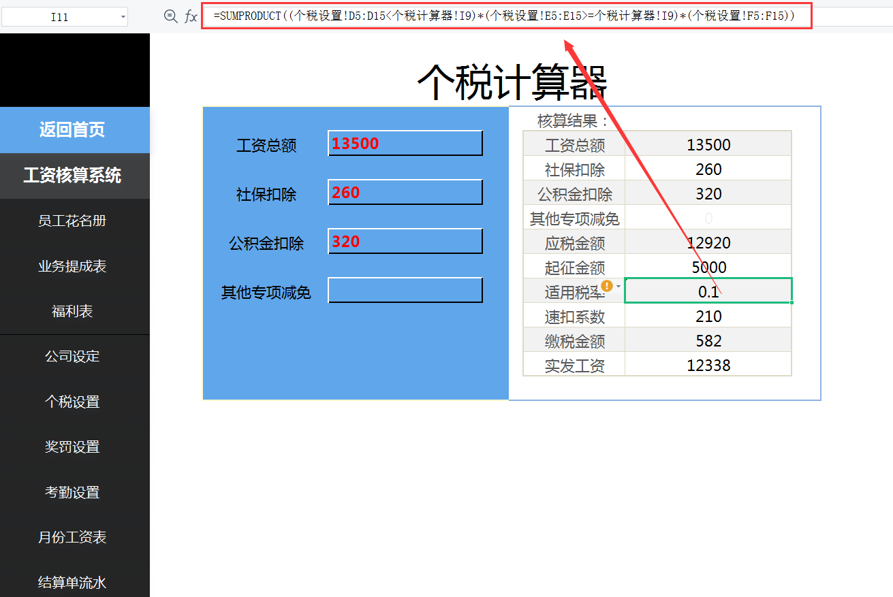893x597 pixels.
Task: Select the 缴税金额 result cell showing 582
Action: pyautogui.click(x=707, y=340)
